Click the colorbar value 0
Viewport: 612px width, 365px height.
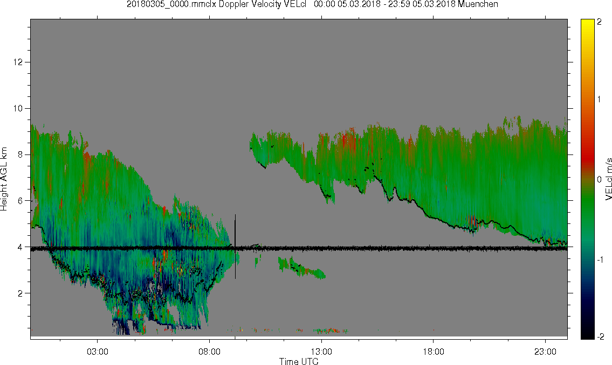coord(599,179)
